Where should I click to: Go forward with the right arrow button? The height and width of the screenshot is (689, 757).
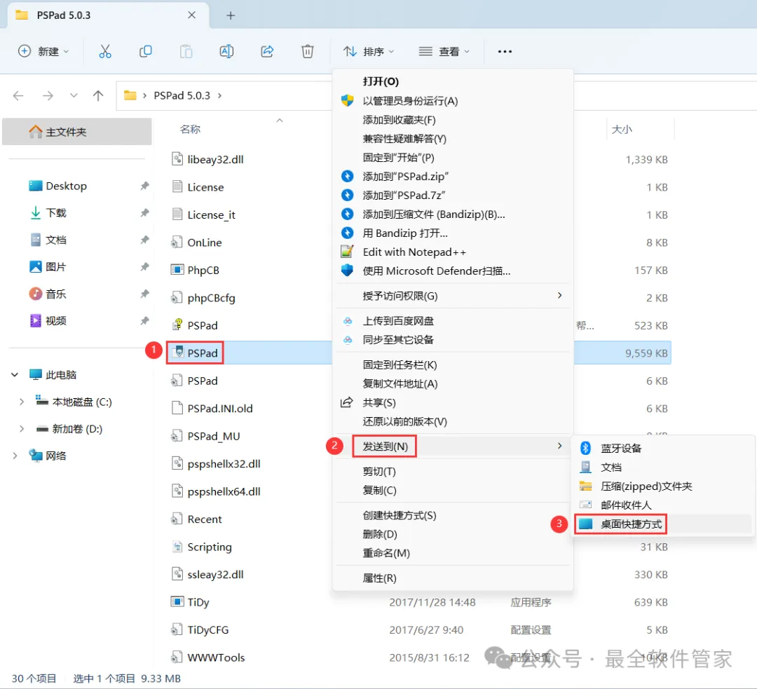tap(48, 95)
